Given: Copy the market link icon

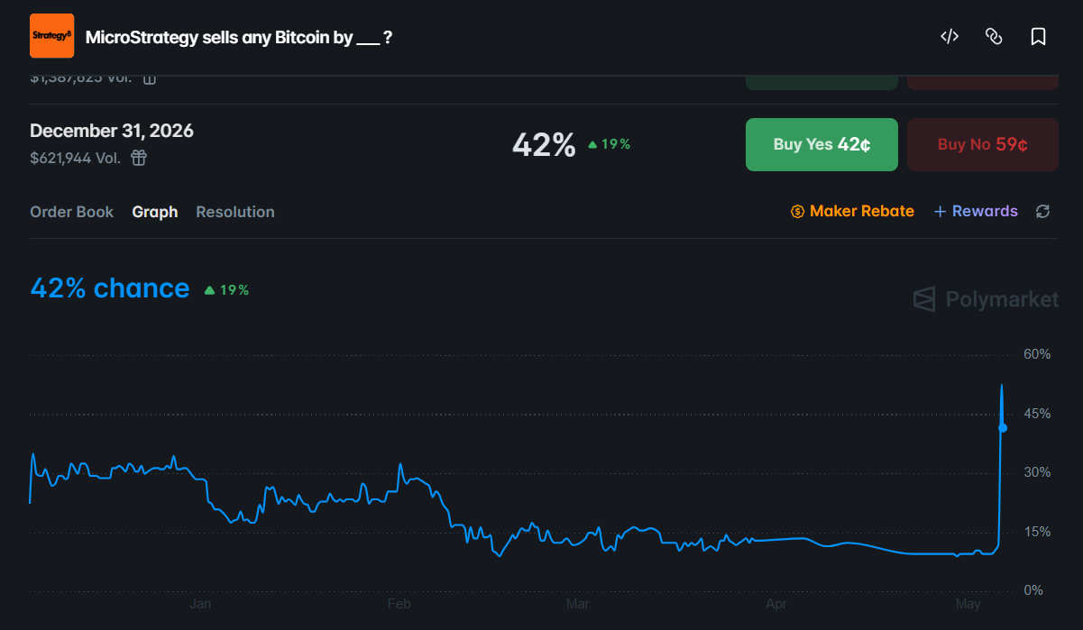Looking at the screenshot, I should [x=994, y=37].
